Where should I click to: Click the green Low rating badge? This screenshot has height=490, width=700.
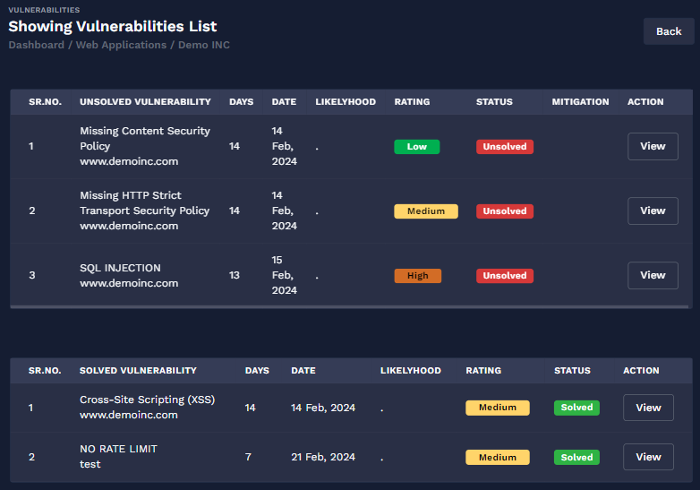pos(416,147)
